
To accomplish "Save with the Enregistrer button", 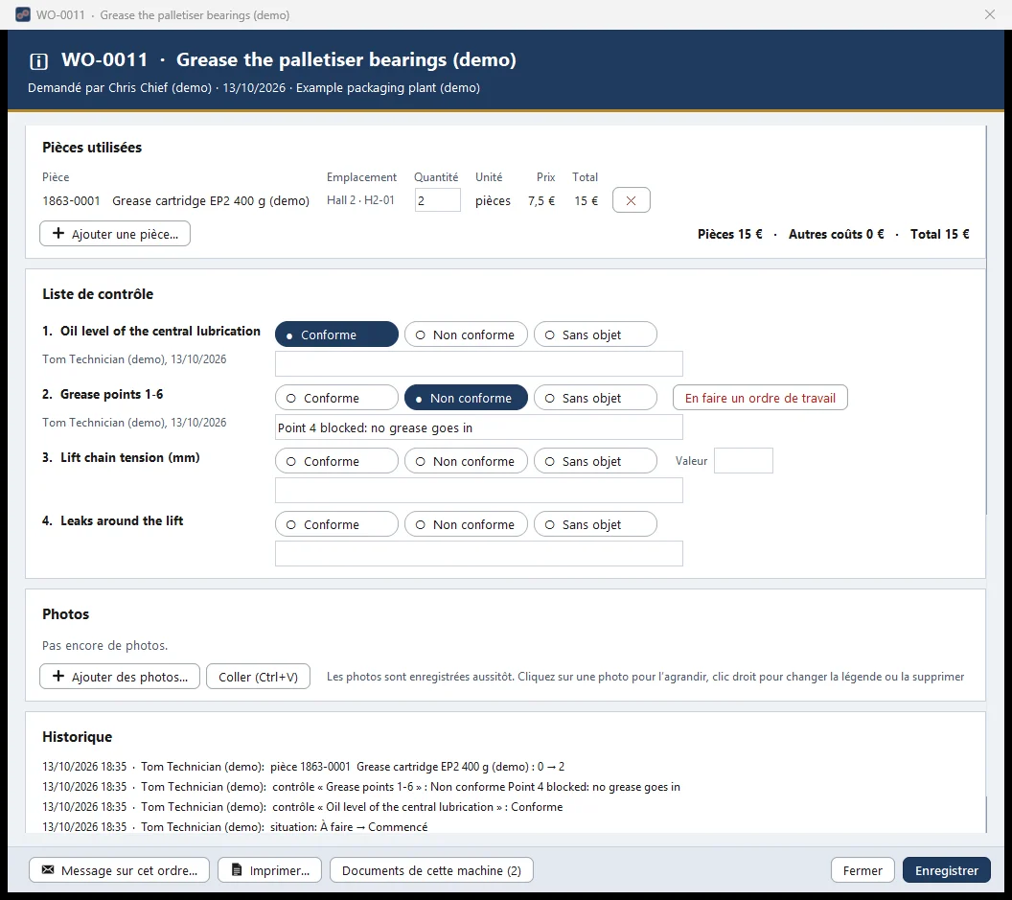I will (947, 870).
